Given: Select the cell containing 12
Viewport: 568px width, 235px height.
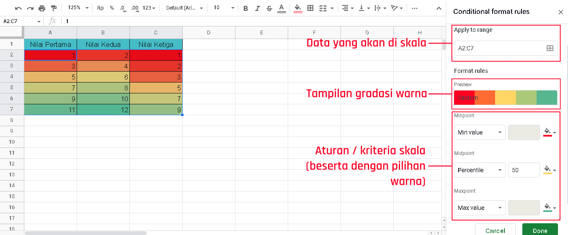Looking at the screenshot, I should pyautogui.click(x=103, y=109).
